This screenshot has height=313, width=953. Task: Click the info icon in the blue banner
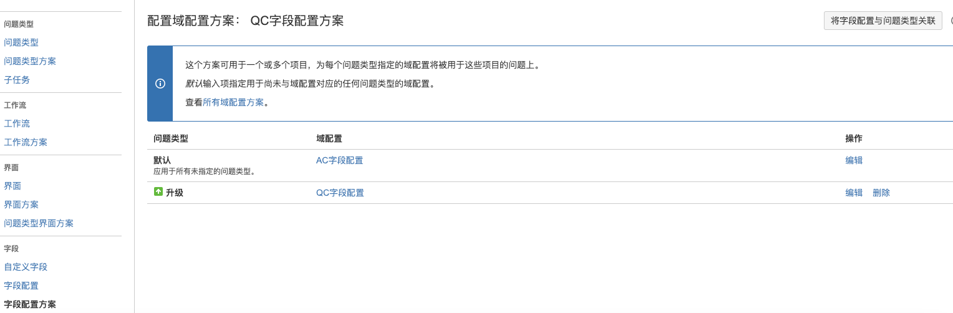[x=160, y=84]
